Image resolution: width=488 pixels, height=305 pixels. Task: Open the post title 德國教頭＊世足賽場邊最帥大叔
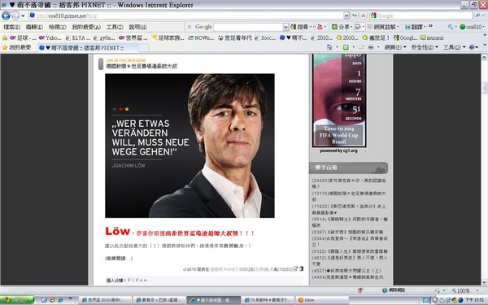pos(142,66)
